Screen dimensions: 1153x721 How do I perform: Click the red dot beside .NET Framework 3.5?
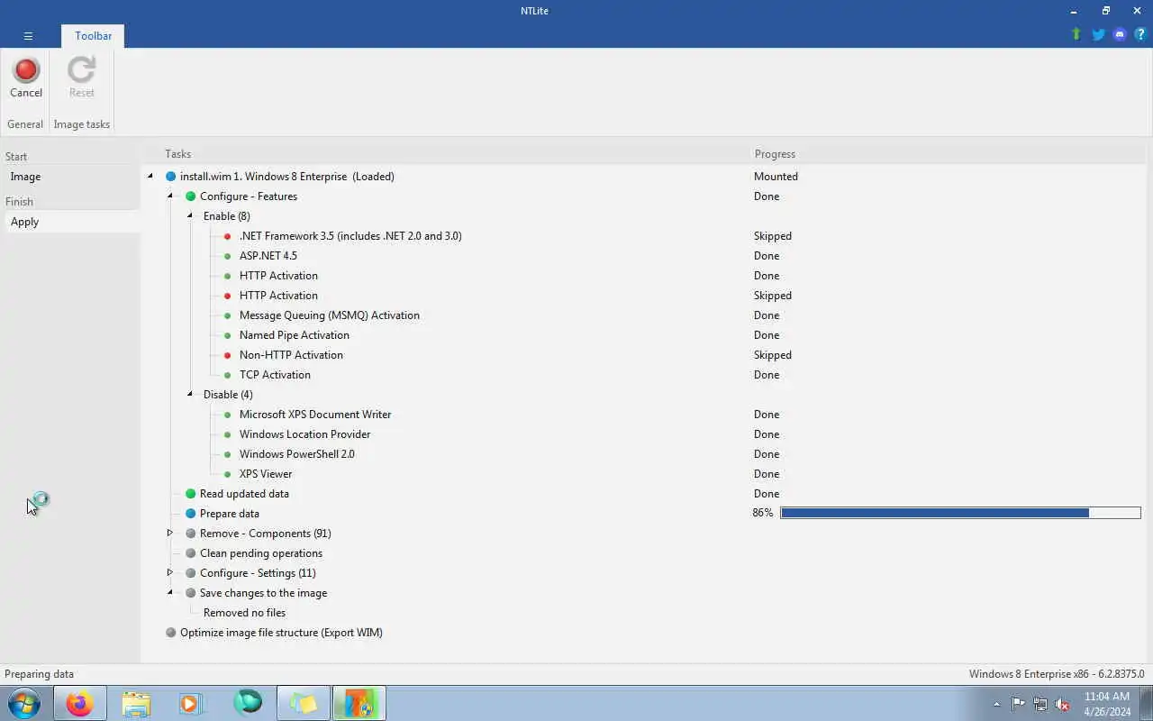point(227,236)
